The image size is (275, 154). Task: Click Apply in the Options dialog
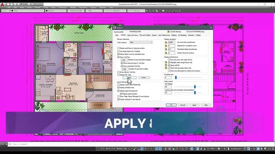(194, 105)
